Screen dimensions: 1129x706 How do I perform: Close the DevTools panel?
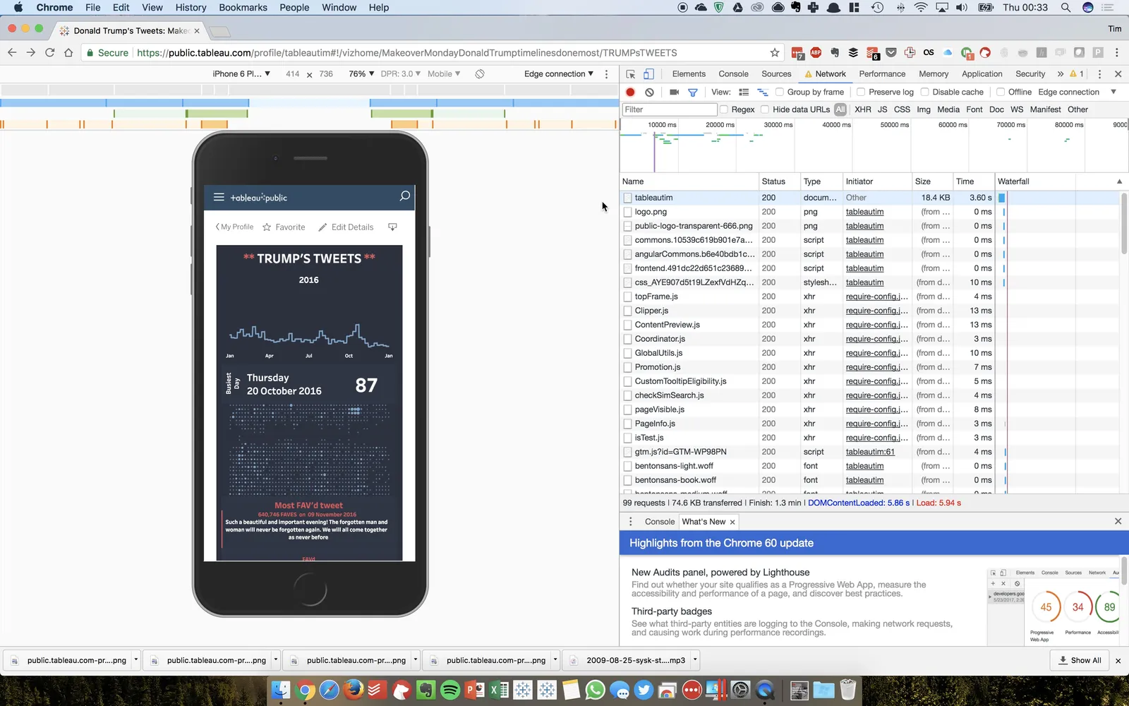pos(1118,73)
